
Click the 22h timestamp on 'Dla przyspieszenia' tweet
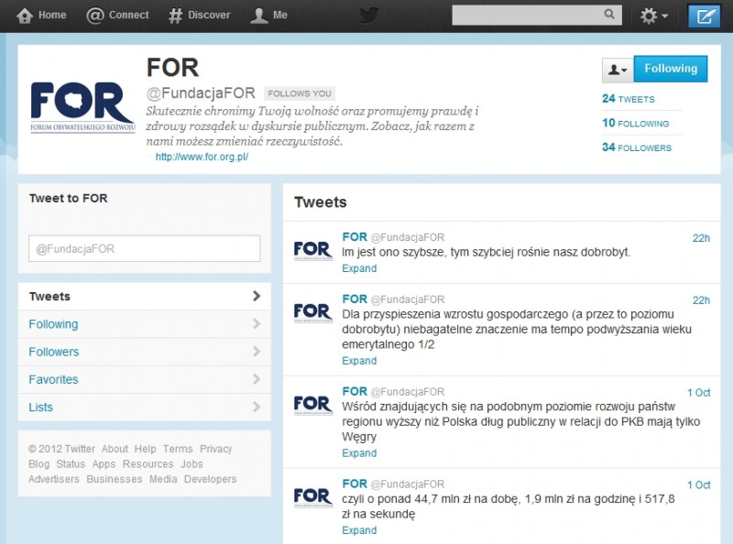701,300
